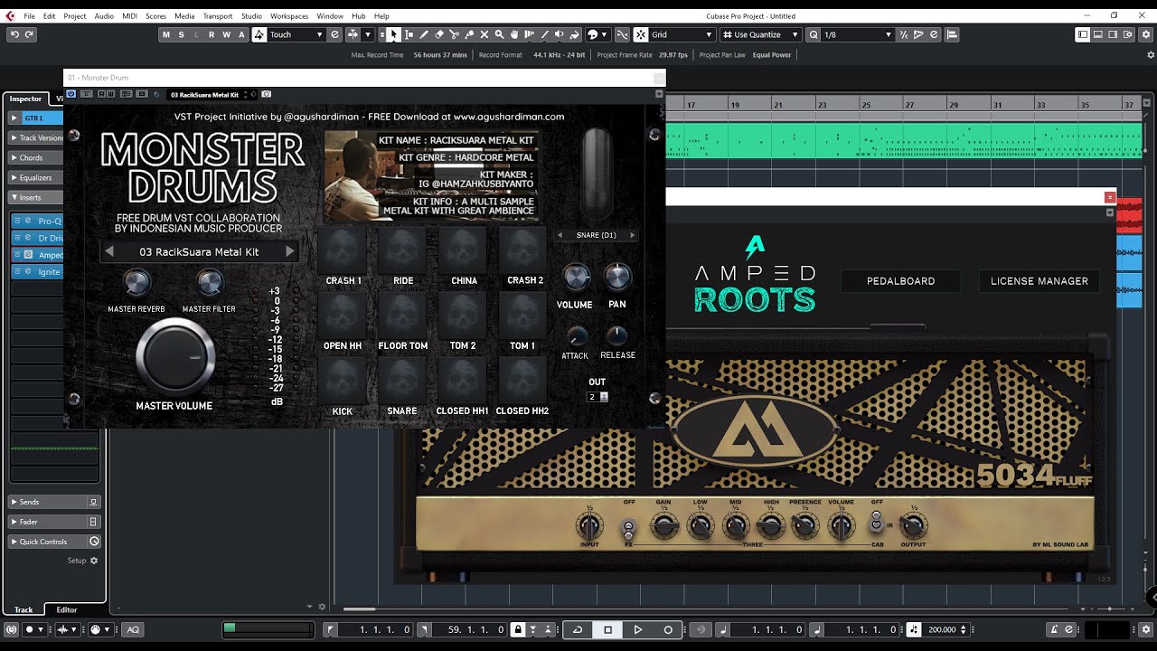Select the Glue tool
Screen dimensions: 1157x651
[469, 34]
